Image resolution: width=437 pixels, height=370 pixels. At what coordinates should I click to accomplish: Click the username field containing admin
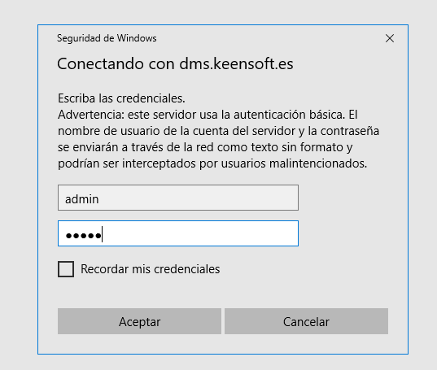click(178, 198)
